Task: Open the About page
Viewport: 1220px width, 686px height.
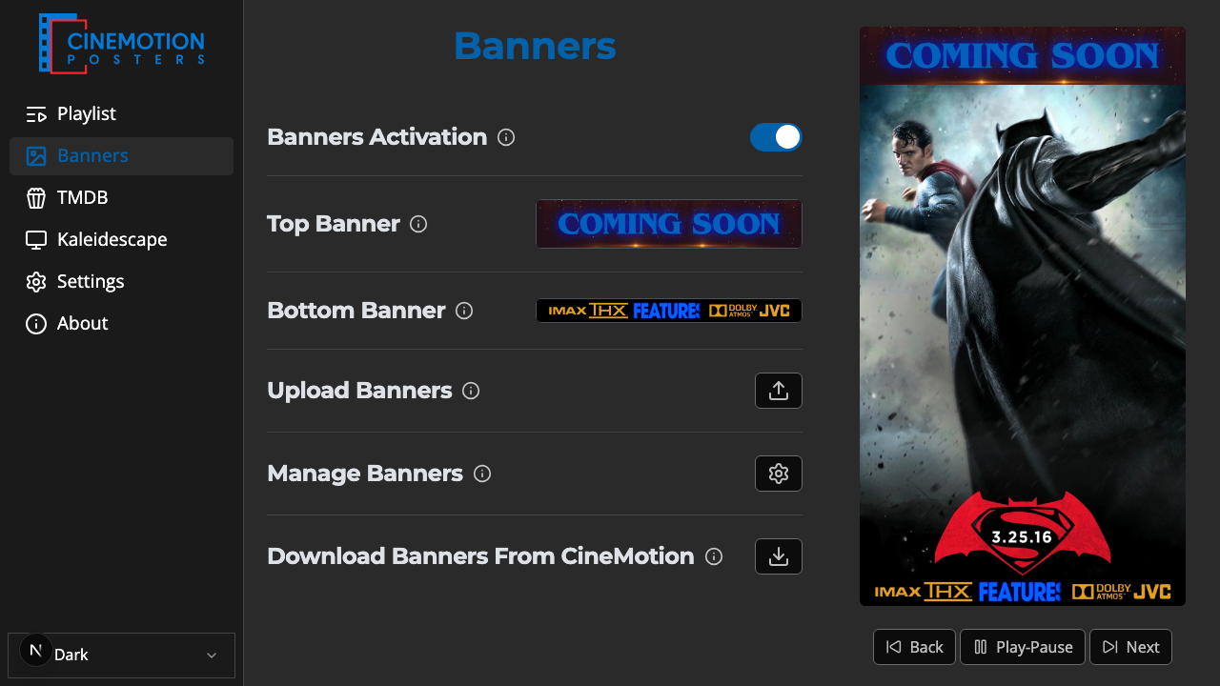Action: tap(121, 324)
